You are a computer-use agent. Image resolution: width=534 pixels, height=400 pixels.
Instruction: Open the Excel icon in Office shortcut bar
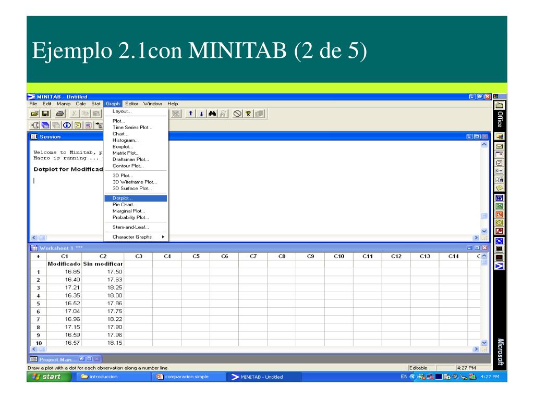tap(499, 206)
